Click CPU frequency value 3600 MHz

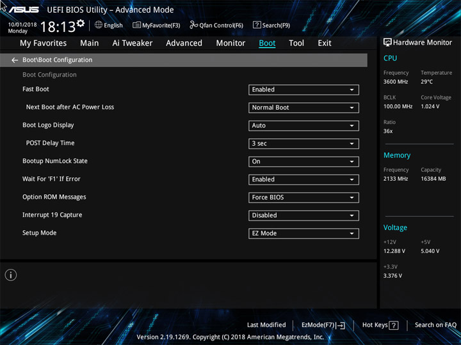pos(396,82)
